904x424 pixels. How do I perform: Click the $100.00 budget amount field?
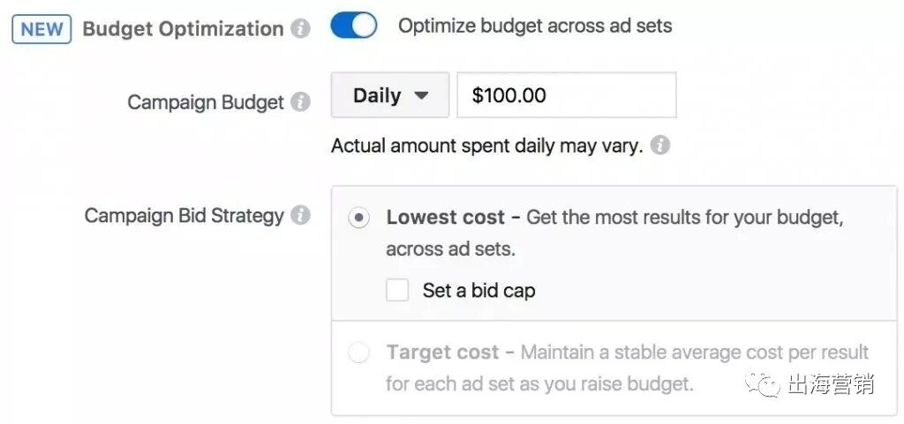point(566,95)
